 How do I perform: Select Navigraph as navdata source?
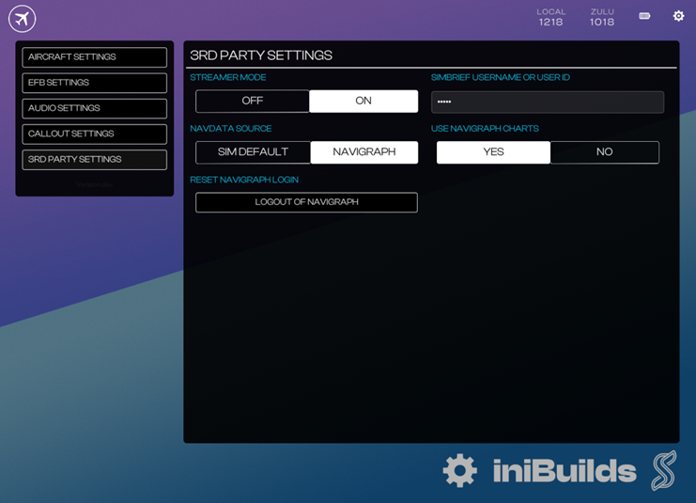[x=364, y=152]
